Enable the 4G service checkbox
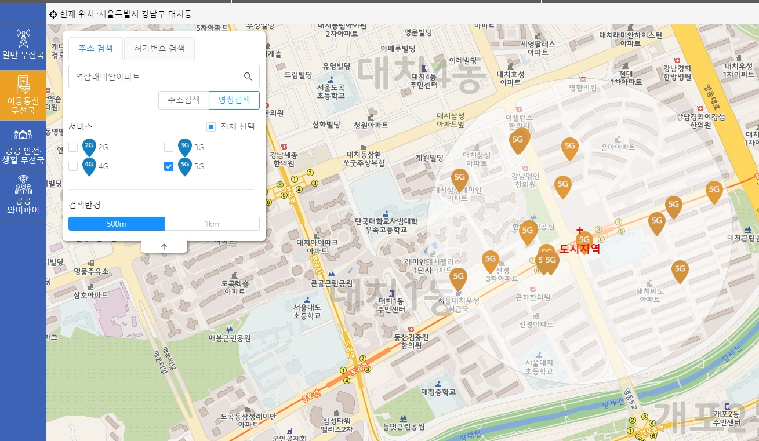 point(73,166)
